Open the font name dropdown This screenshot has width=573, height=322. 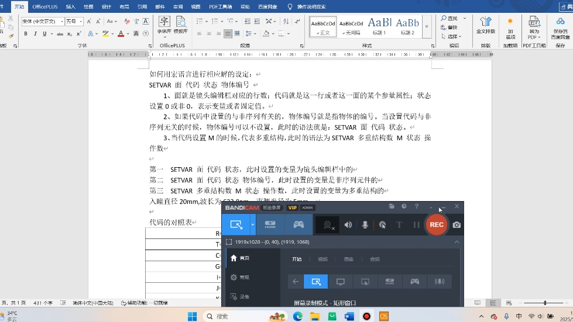tap(62, 22)
